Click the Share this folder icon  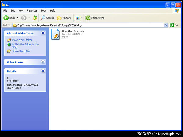point(9,51)
